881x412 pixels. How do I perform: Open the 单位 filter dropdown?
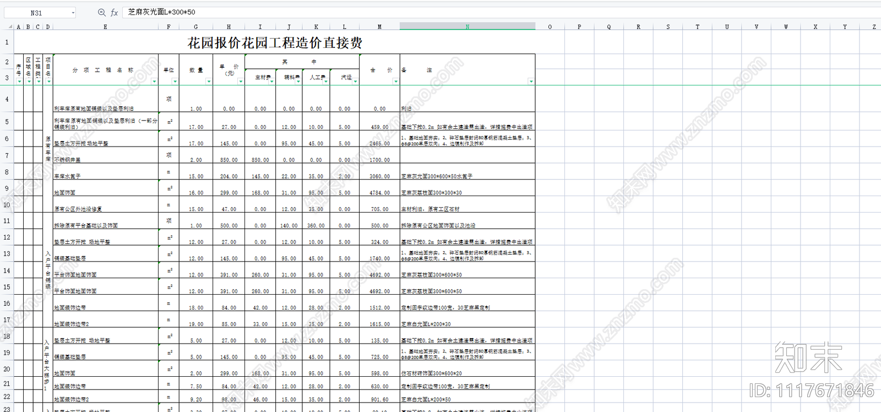[175, 82]
